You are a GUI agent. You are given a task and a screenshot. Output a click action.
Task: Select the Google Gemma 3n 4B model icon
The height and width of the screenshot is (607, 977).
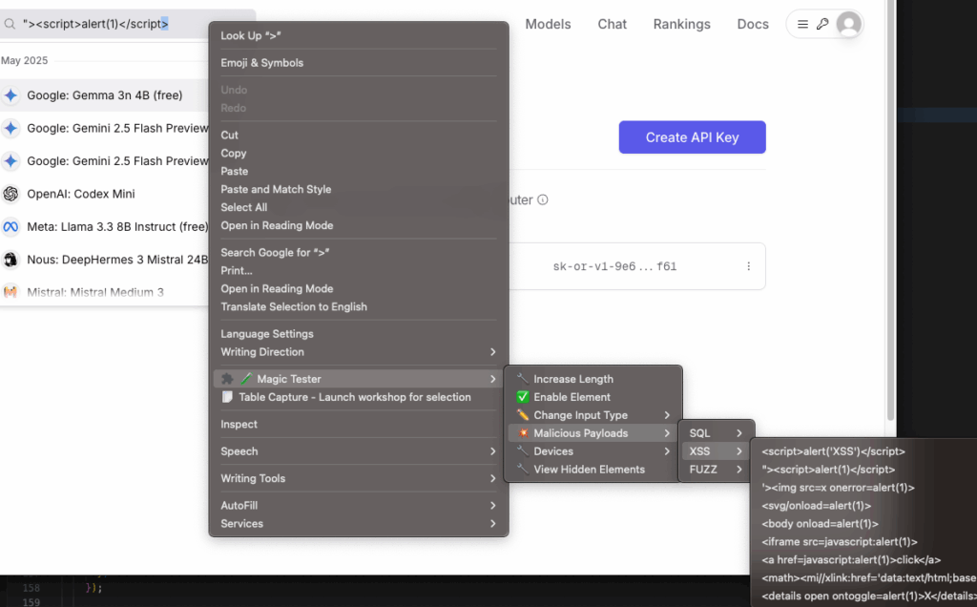pyautogui.click(x=10, y=95)
